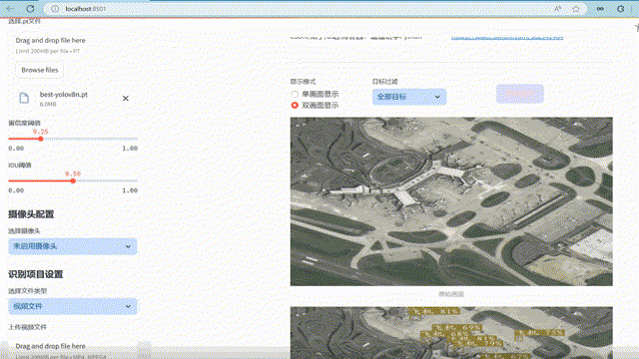Open the read aloud icon in address bar

pyautogui.click(x=557, y=9)
